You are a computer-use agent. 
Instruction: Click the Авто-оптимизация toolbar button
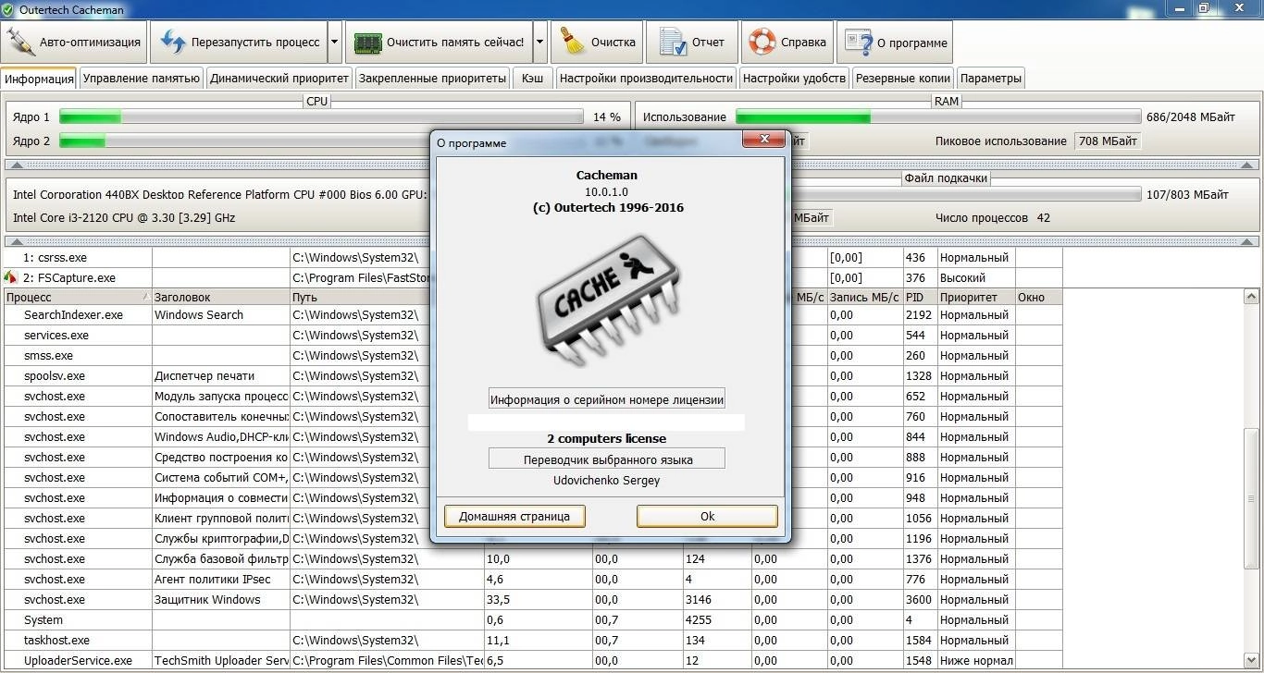[x=74, y=43]
